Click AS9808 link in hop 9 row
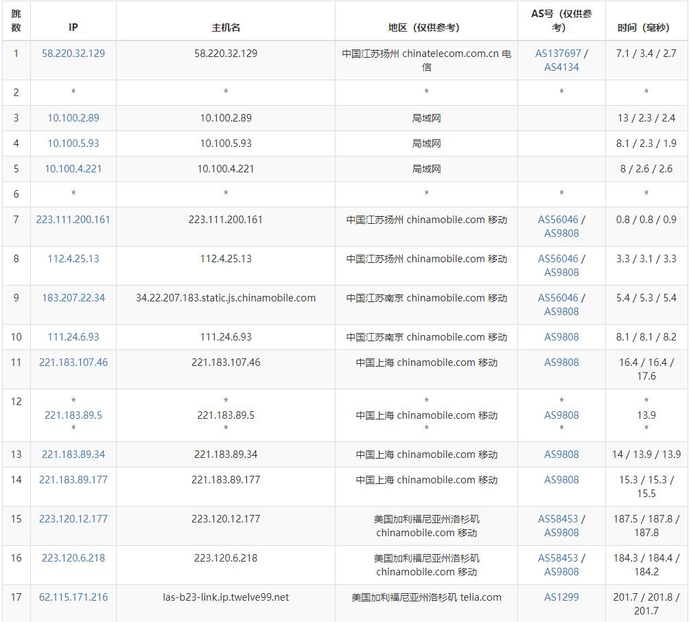 pos(561,311)
